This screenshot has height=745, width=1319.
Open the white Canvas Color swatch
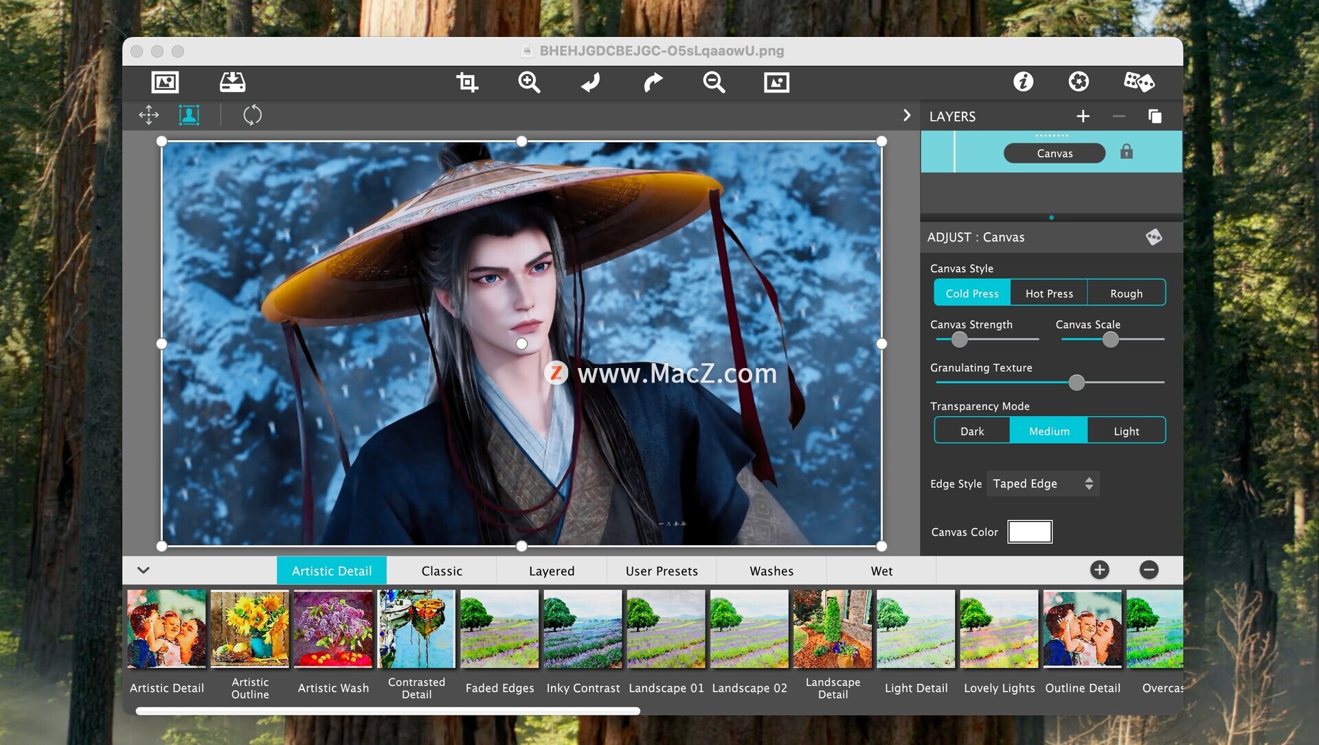point(1030,531)
